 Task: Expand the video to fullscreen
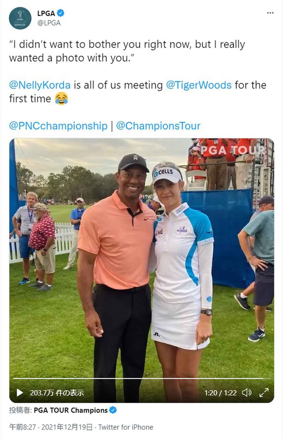(264, 393)
